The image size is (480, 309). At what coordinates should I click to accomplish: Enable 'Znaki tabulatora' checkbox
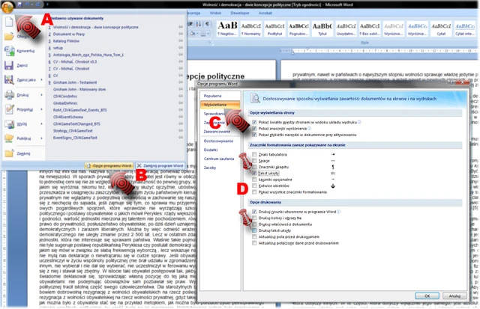click(254, 154)
